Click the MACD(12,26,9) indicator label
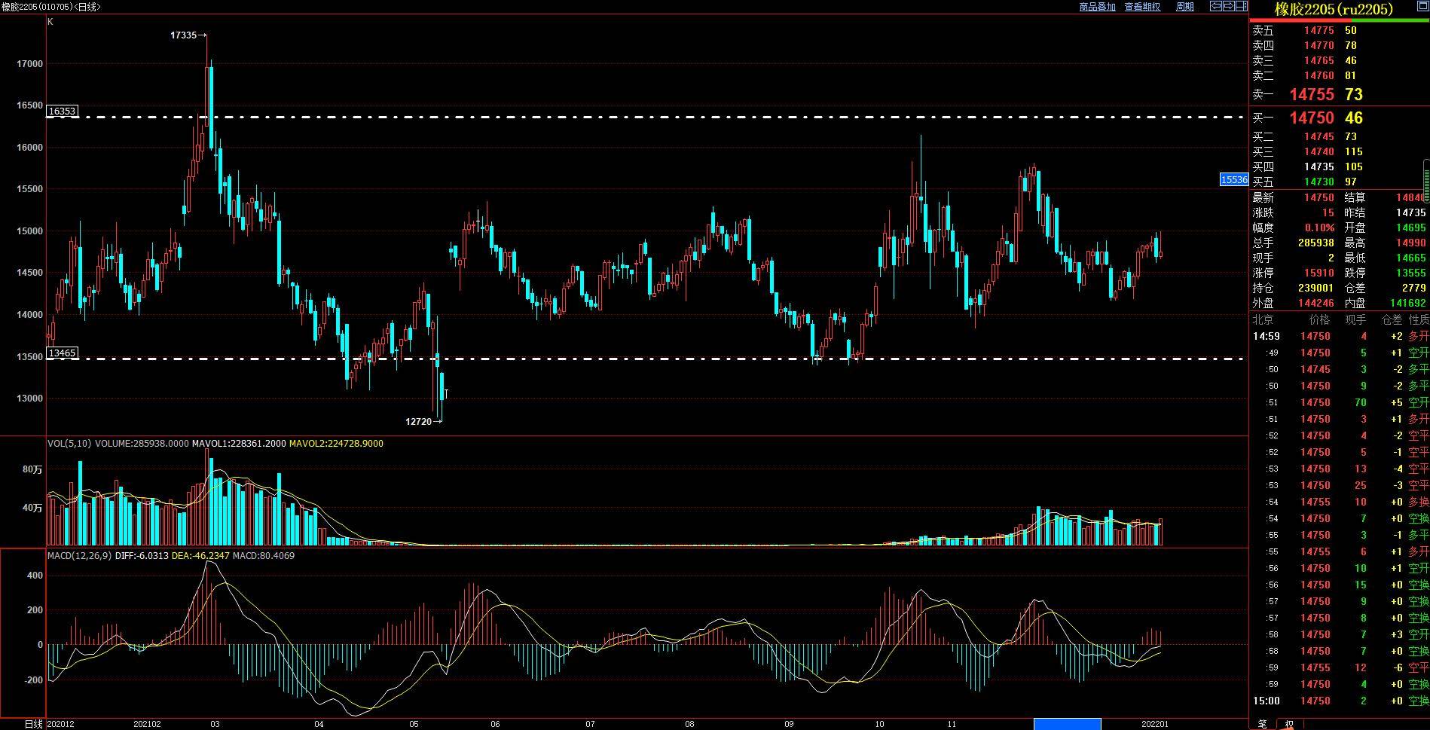The image size is (1430, 730). click(79, 556)
